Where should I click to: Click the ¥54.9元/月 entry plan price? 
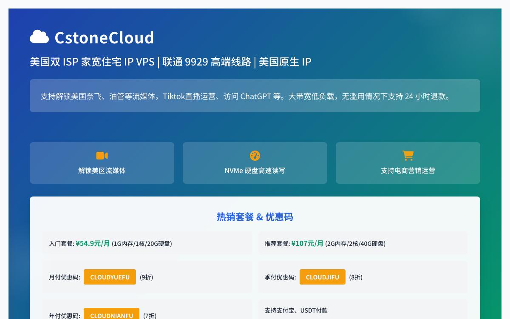coord(93,243)
